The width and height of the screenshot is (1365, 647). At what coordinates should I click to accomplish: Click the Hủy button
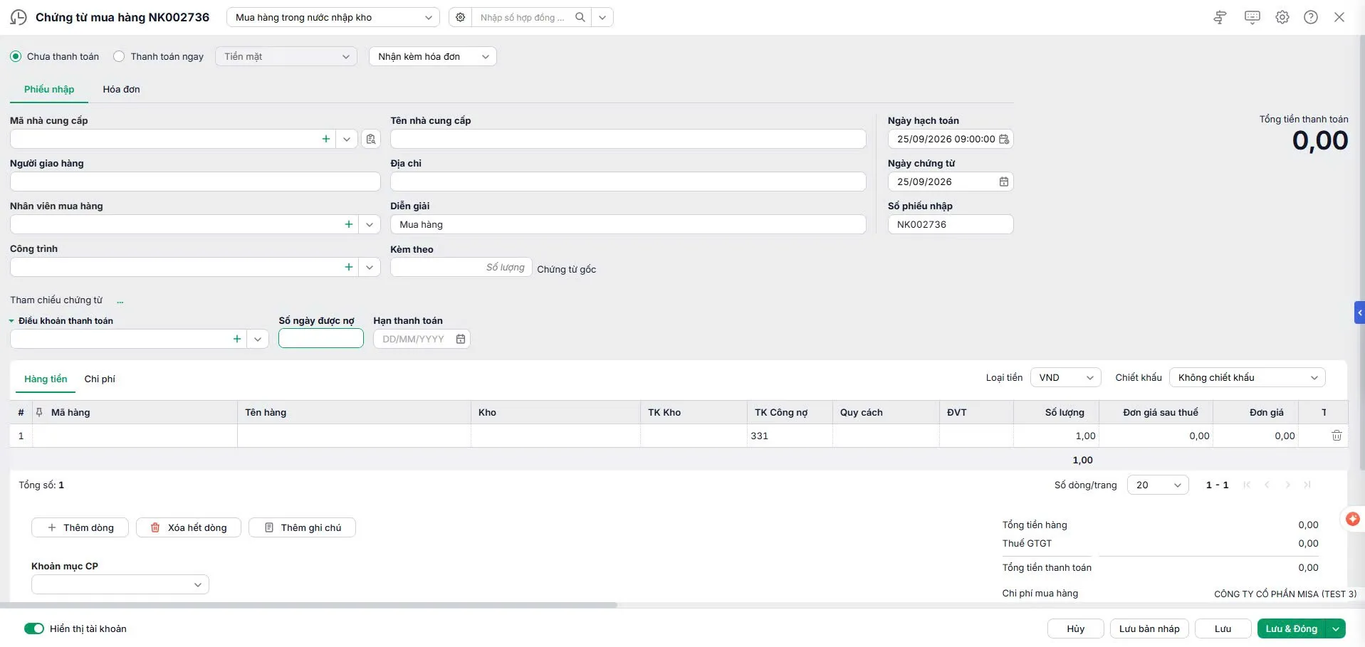click(1076, 628)
